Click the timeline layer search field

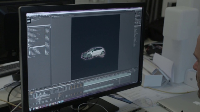[x=54, y=88]
